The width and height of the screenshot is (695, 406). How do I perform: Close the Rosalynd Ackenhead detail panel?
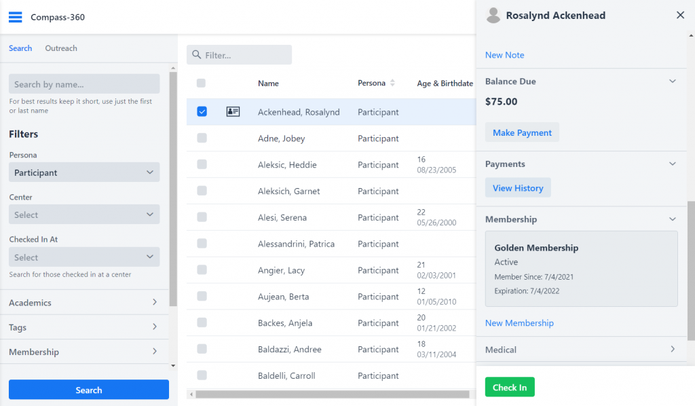point(680,15)
